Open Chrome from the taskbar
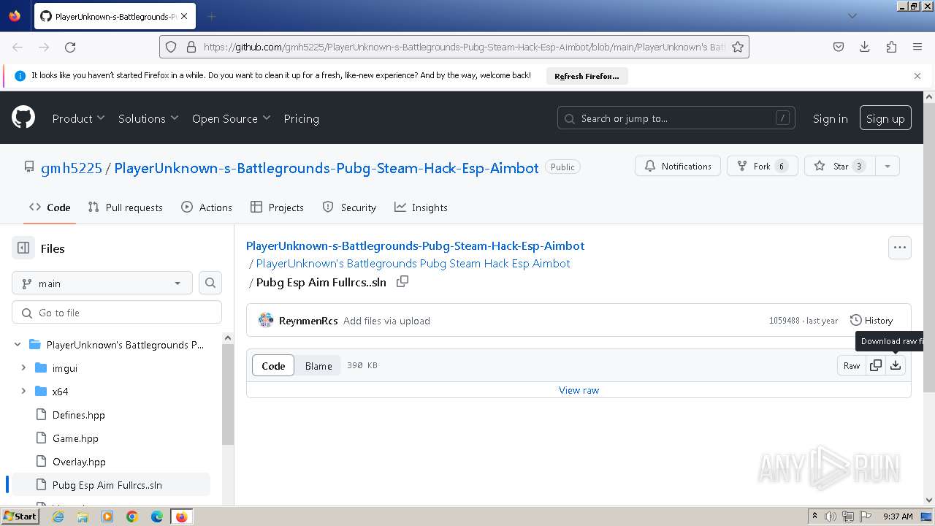 pos(132,517)
